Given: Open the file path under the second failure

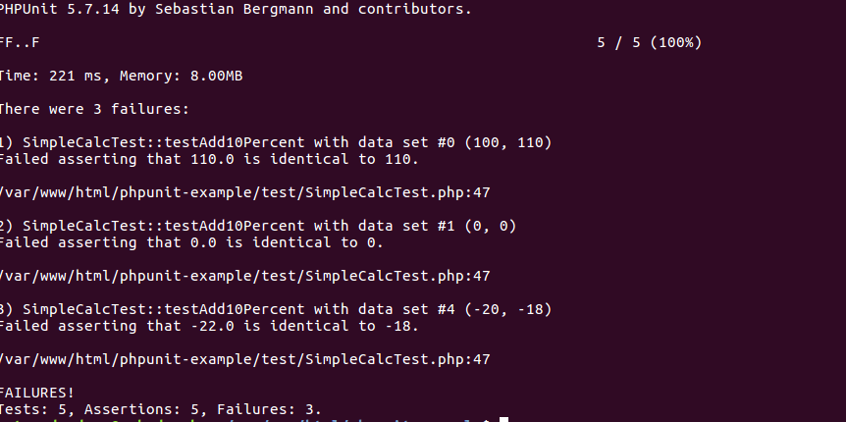Looking at the screenshot, I should [x=244, y=276].
